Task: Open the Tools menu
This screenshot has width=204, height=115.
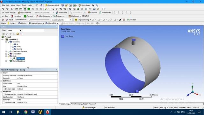Action: pyautogui.click(x=24, y=5)
